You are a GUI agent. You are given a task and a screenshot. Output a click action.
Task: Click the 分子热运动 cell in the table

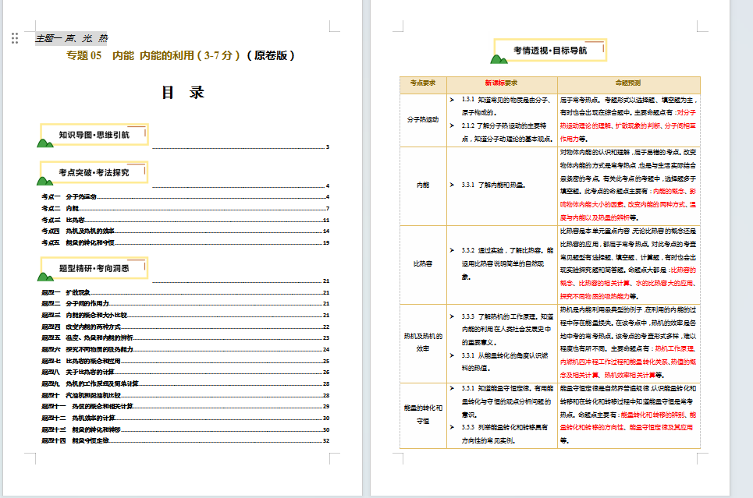point(423,120)
